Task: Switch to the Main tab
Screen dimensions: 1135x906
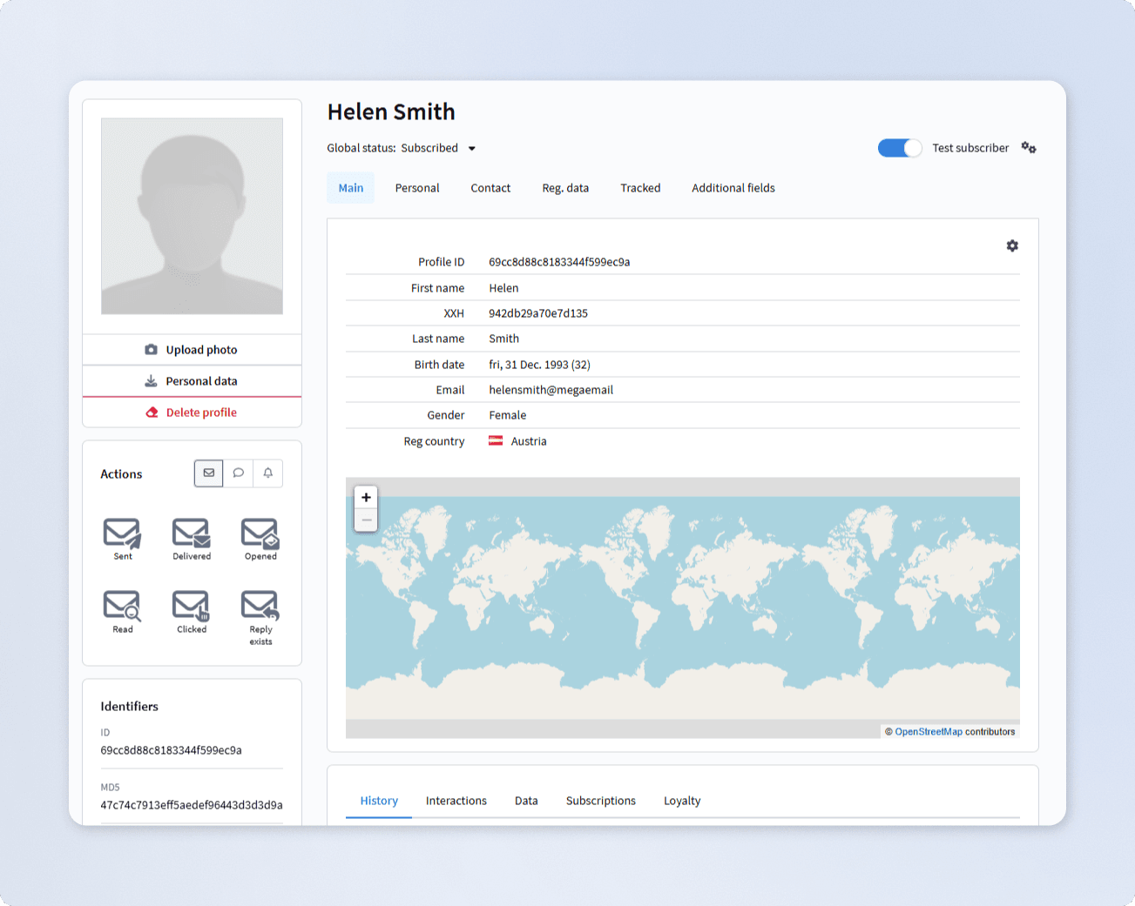Action: coord(351,188)
